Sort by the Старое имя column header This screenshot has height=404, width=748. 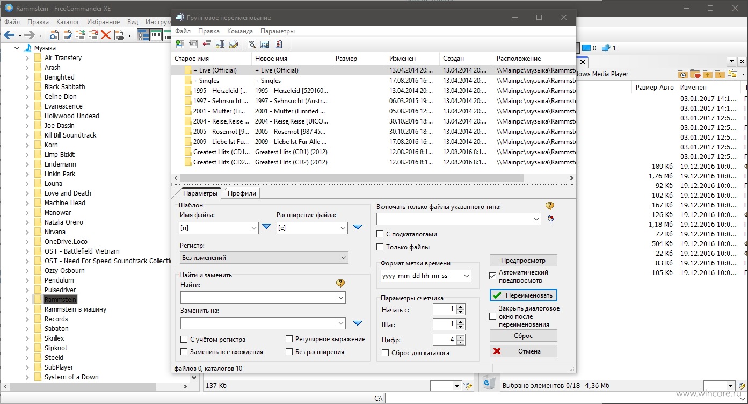[x=212, y=59]
